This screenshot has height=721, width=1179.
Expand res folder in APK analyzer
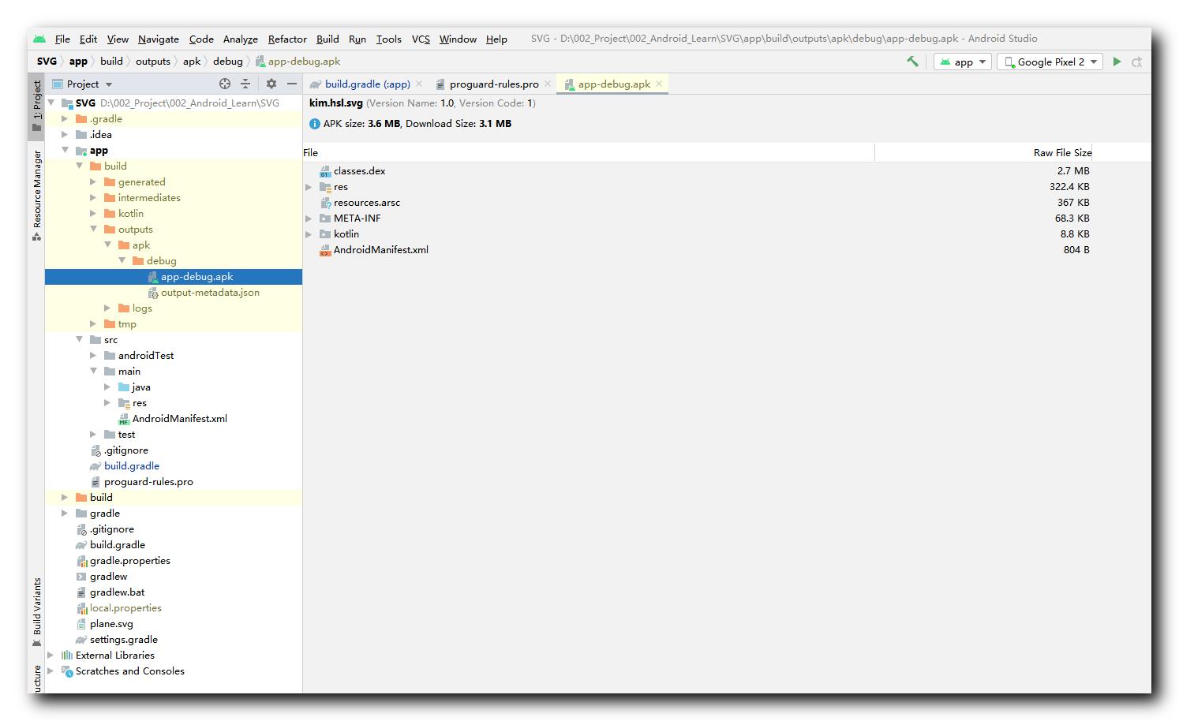coord(309,187)
